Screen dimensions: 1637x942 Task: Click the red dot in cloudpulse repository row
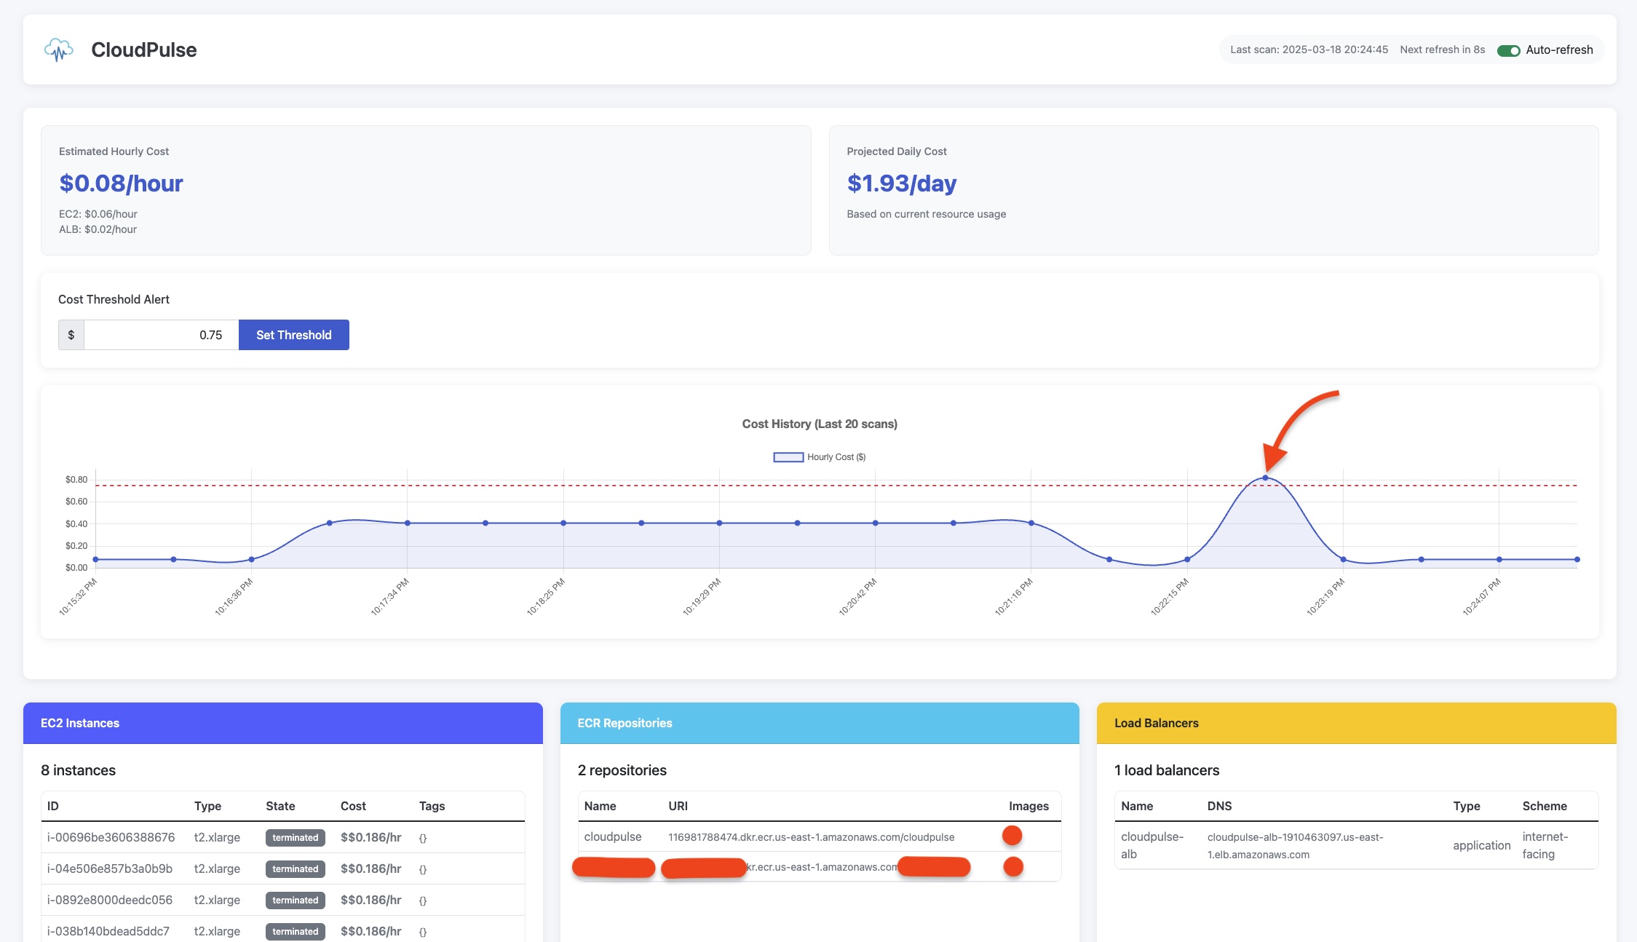click(1012, 836)
